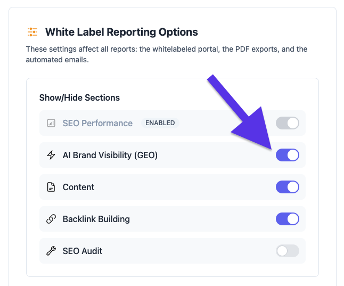Click the Backlink Building chain icon
Screen dimensions: 344x286
pyautogui.click(x=51, y=219)
